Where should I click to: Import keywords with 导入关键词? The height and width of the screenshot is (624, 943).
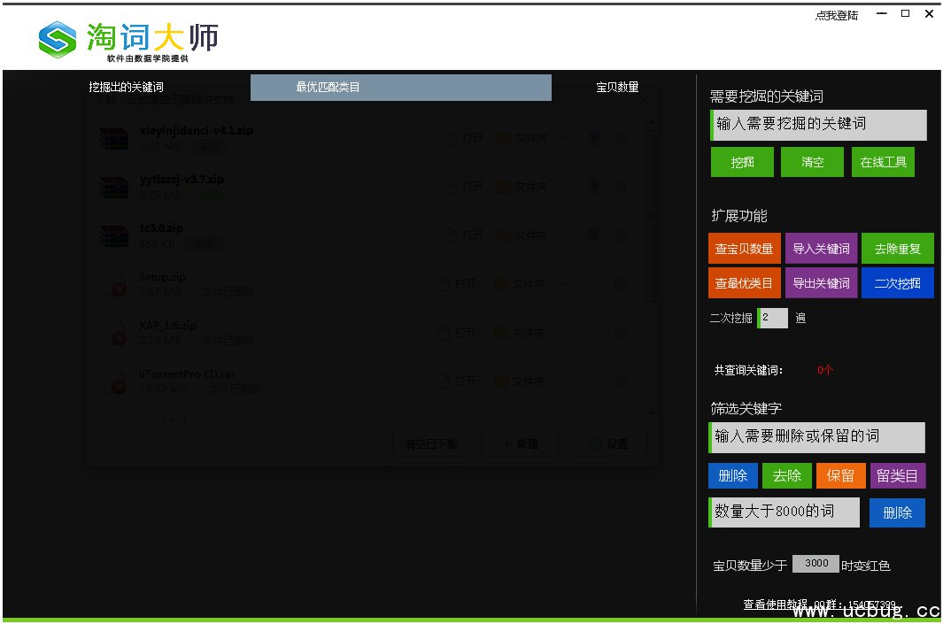pos(821,249)
